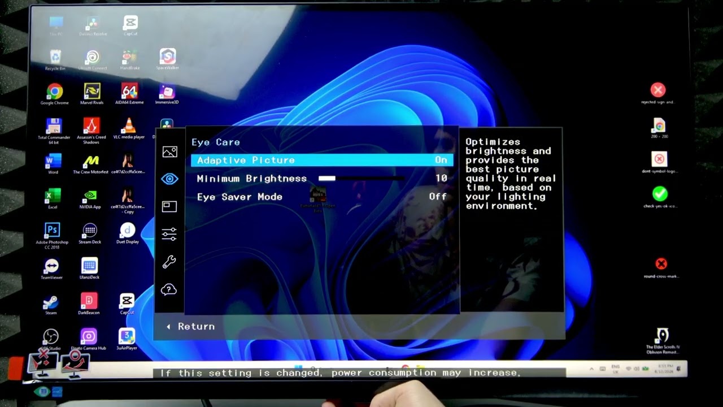Toggle the Adaptive Picture setting

pyautogui.click(x=322, y=160)
